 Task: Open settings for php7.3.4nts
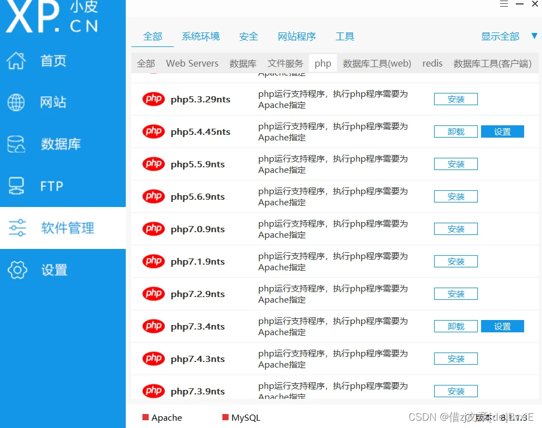[x=502, y=326]
